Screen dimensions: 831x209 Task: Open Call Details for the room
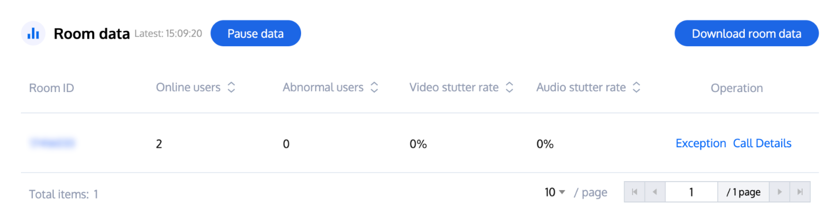[762, 143]
